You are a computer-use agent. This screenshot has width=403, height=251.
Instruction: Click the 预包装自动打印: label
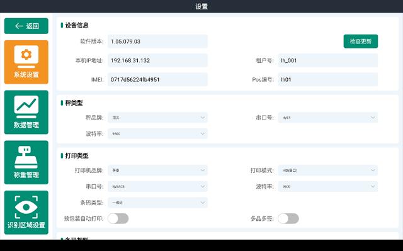pos(84,219)
